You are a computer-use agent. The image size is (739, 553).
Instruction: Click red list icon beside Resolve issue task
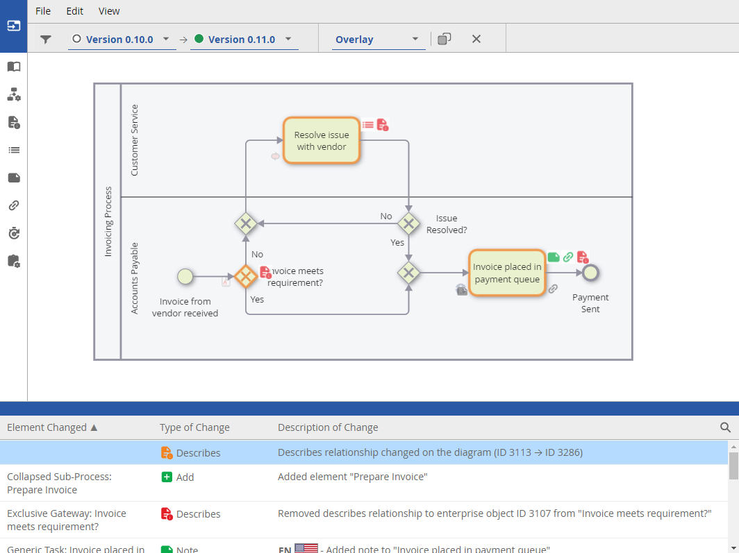368,125
